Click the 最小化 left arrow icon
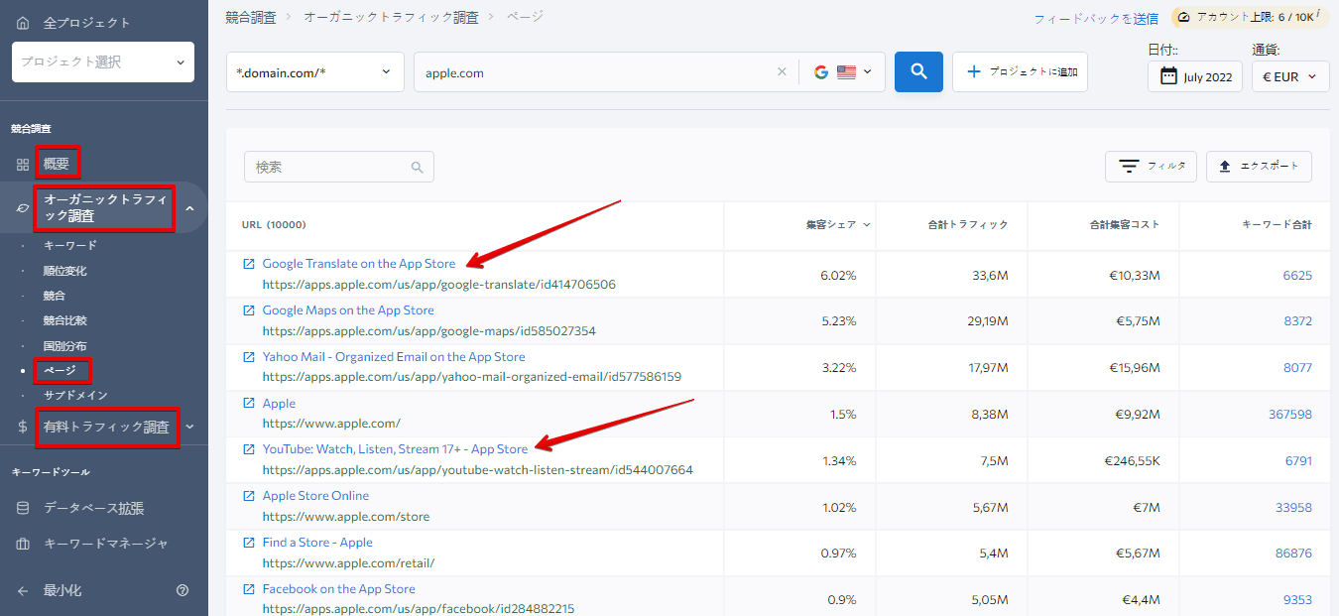1339x616 pixels. pyautogui.click(x=23, y=590)
